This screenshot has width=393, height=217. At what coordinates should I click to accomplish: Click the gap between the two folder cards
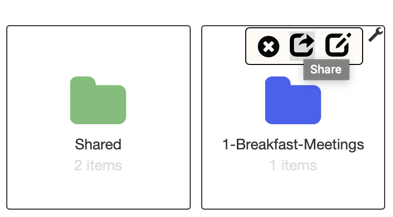coord(196,117)
